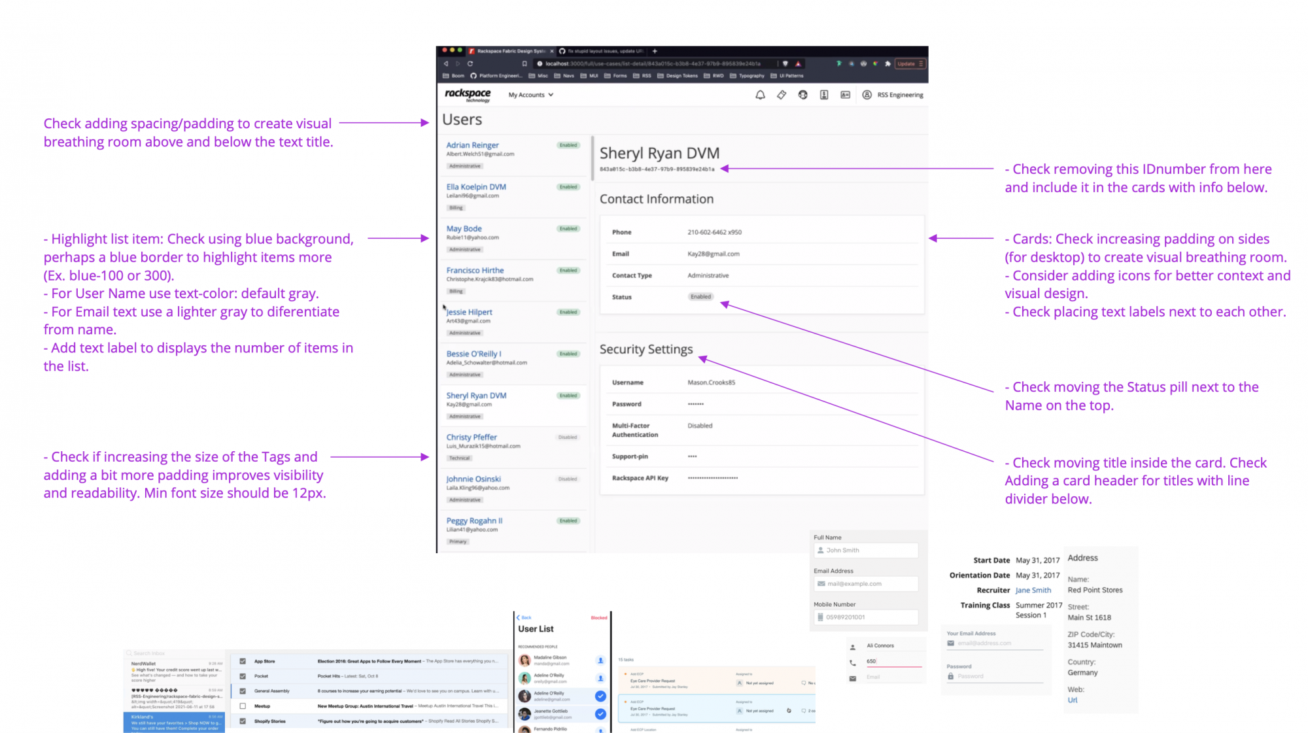Select Adrian Reinger in users list

pos(472,145)
